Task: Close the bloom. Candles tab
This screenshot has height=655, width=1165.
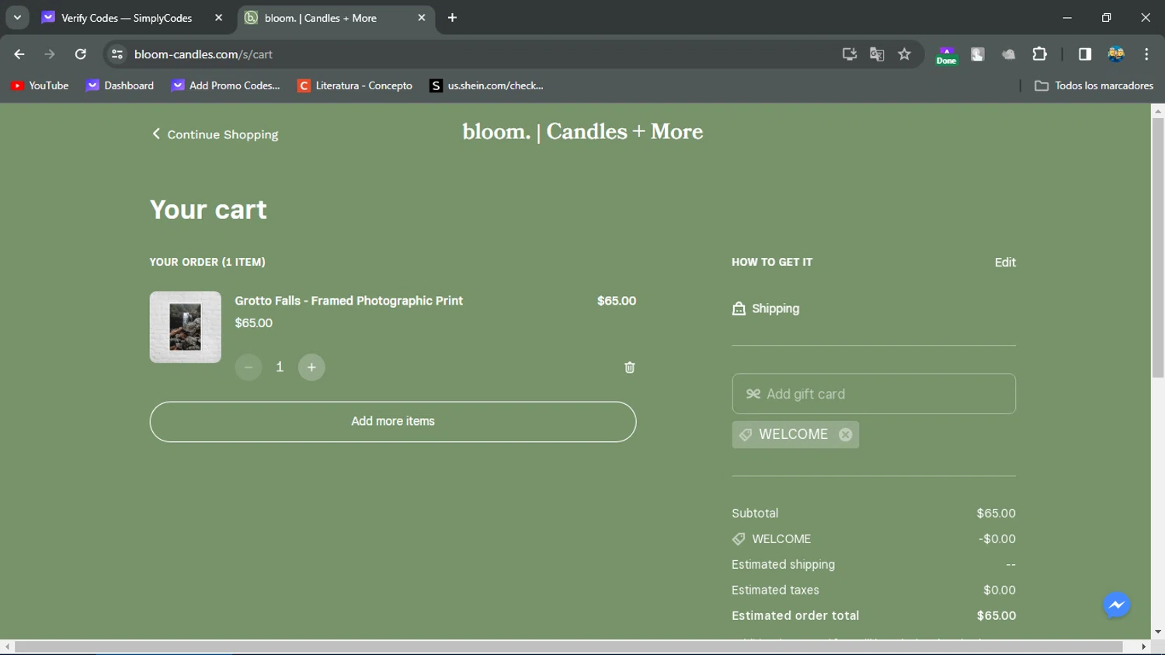Action: (422, 18)
